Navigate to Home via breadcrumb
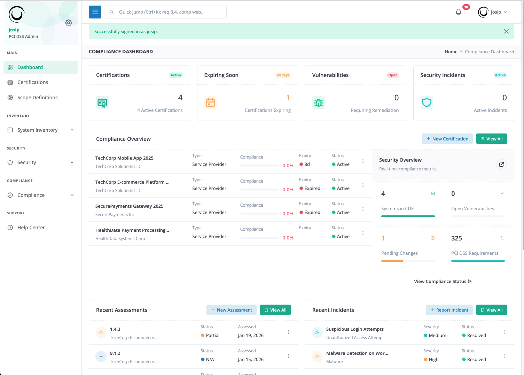 [451, 52]
